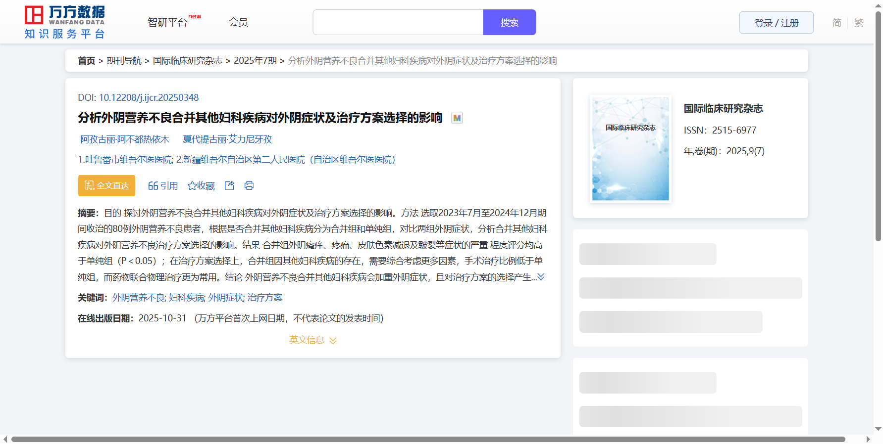The height and width of the screenshot is (444, 883).
Task: Click the 登录 / 注册 button
Action: [x=776, y=23]
